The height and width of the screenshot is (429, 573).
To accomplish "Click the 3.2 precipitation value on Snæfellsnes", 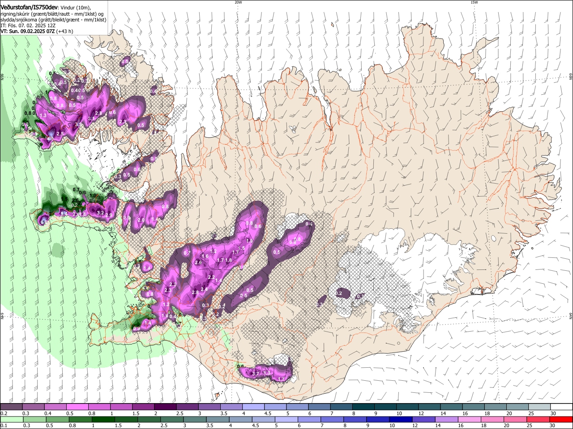I will 101,213.
